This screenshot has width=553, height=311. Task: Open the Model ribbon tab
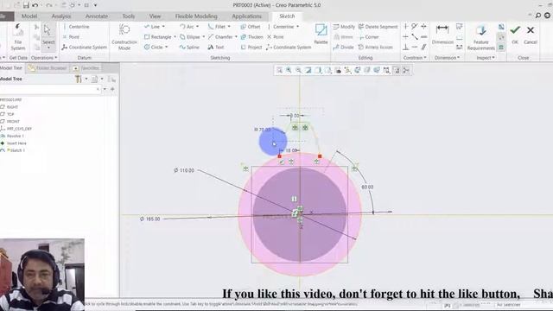coord(29,16)
